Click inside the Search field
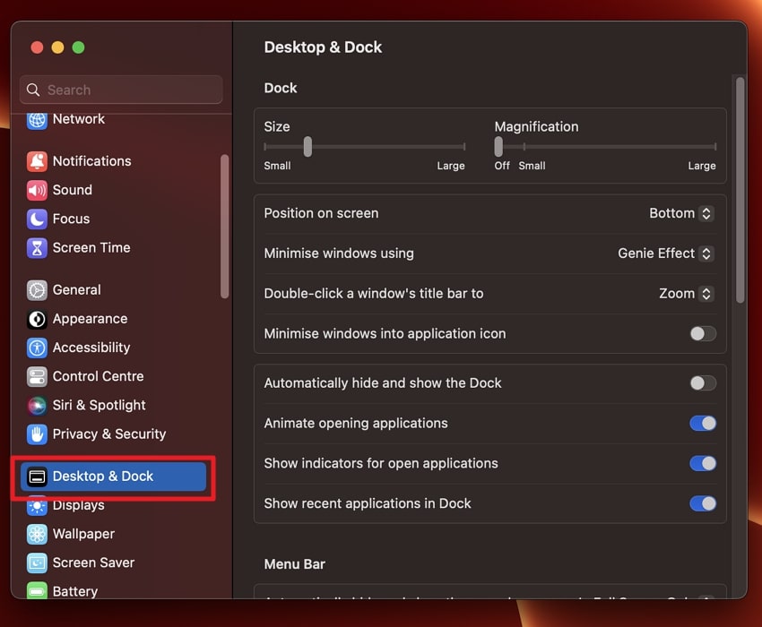 121,90
